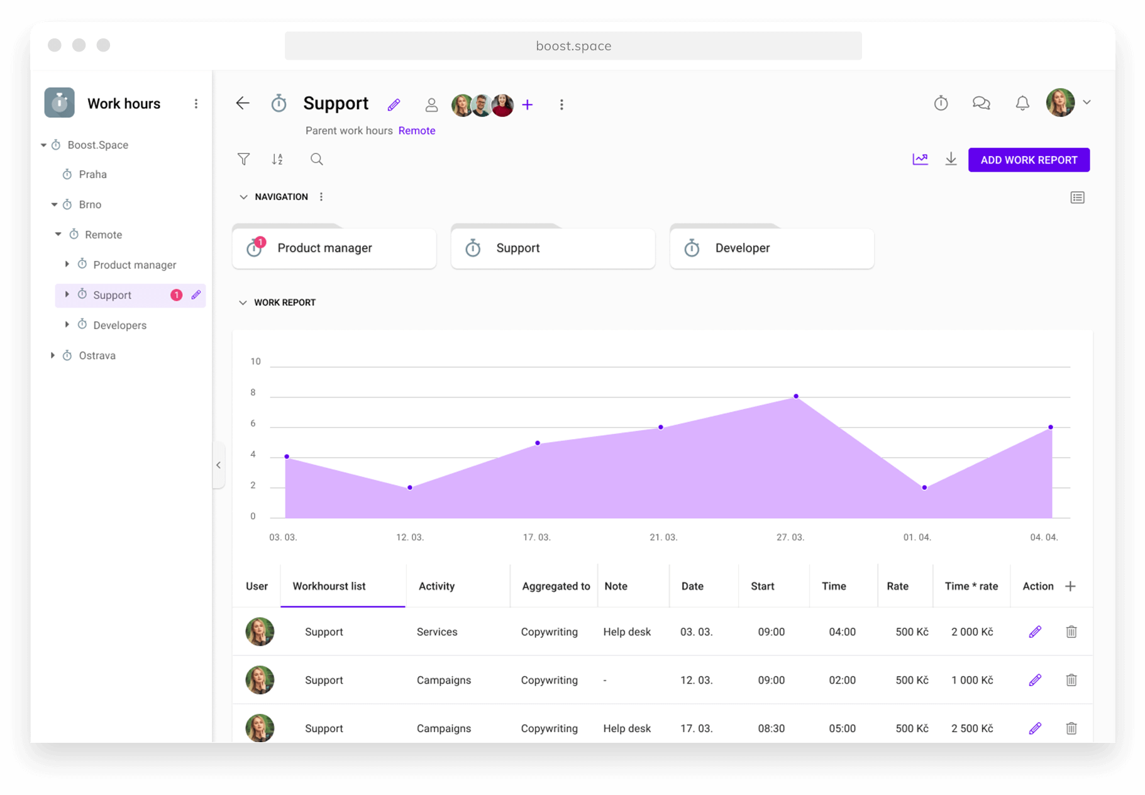Click the plus icon to add a member

tap(527, 104)
